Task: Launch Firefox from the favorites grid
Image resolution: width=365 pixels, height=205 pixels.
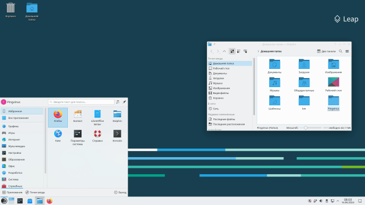Action: [58, 117]
